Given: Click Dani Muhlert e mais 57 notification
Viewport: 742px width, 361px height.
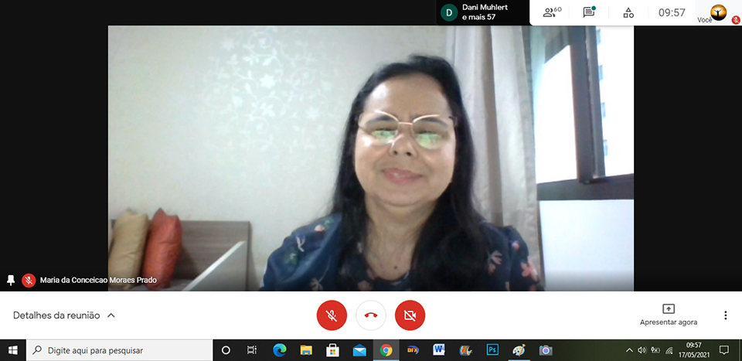Looking at the screenshot, I should pos(479,12).
